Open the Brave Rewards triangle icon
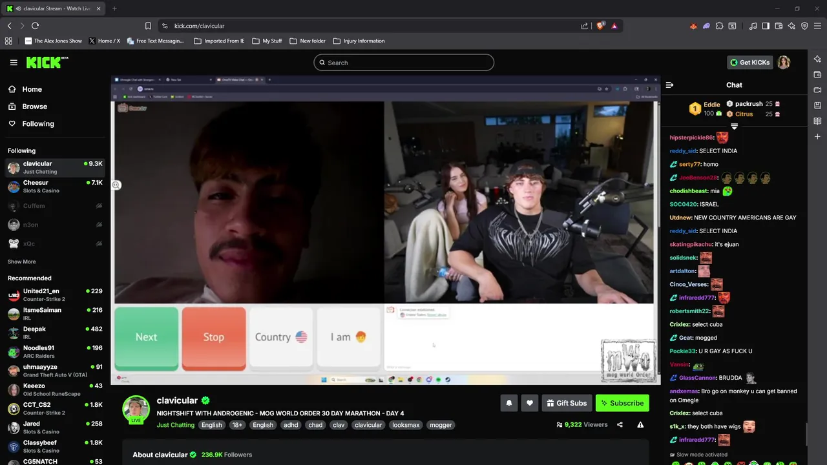This screenshot has width=827, height=465. pos(614,26)
